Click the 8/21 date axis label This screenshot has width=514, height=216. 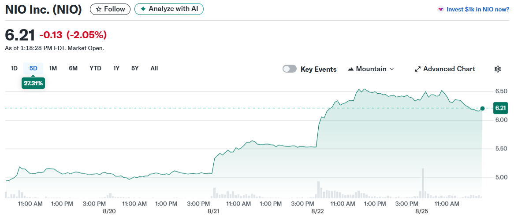213,212
